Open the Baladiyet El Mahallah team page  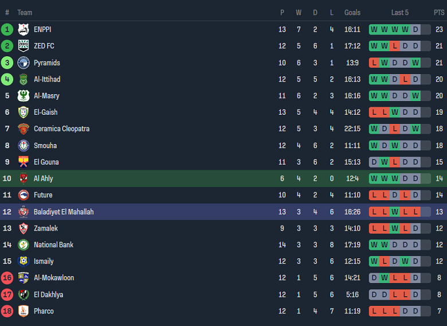pyautogui.click(x=64, y=212)
